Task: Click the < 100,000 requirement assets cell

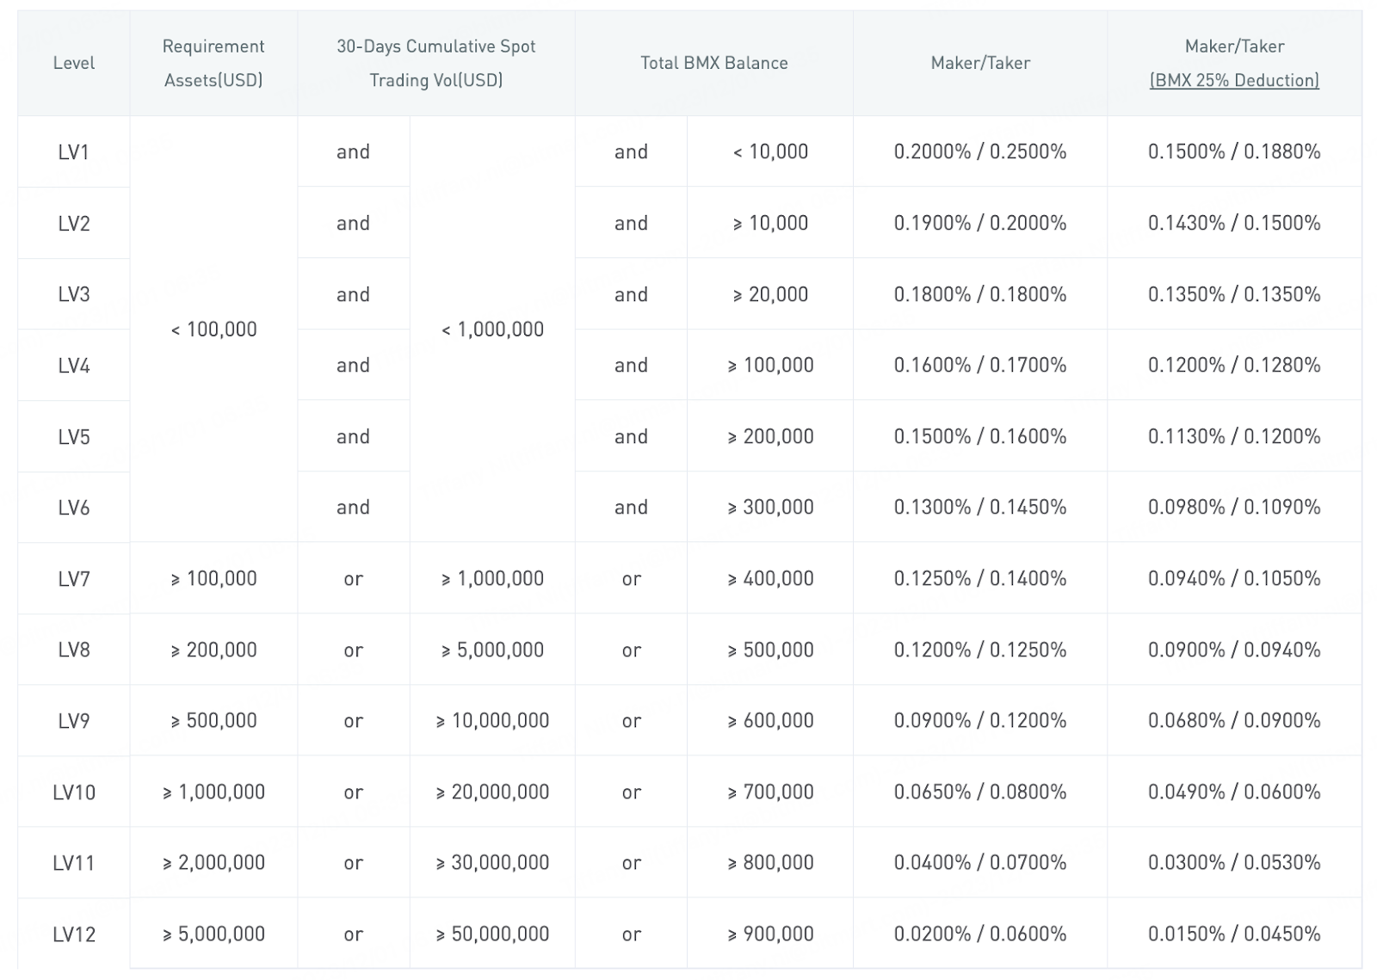Action: point(213,329)
